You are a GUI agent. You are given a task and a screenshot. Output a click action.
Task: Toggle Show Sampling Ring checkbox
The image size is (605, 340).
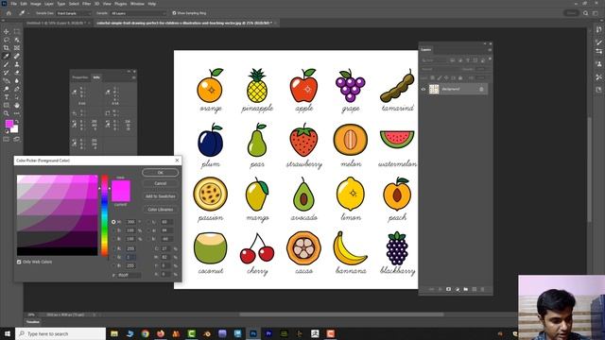(174, 13)
